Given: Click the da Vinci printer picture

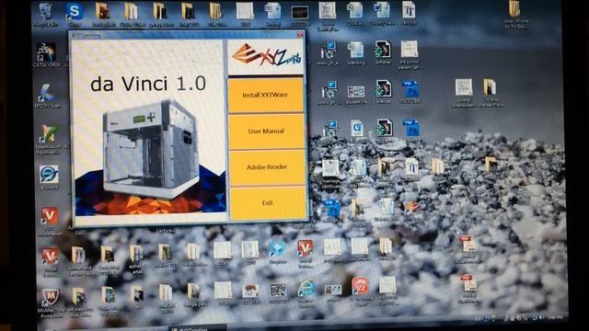Looking at the screenshot, I should click(150, 148).
